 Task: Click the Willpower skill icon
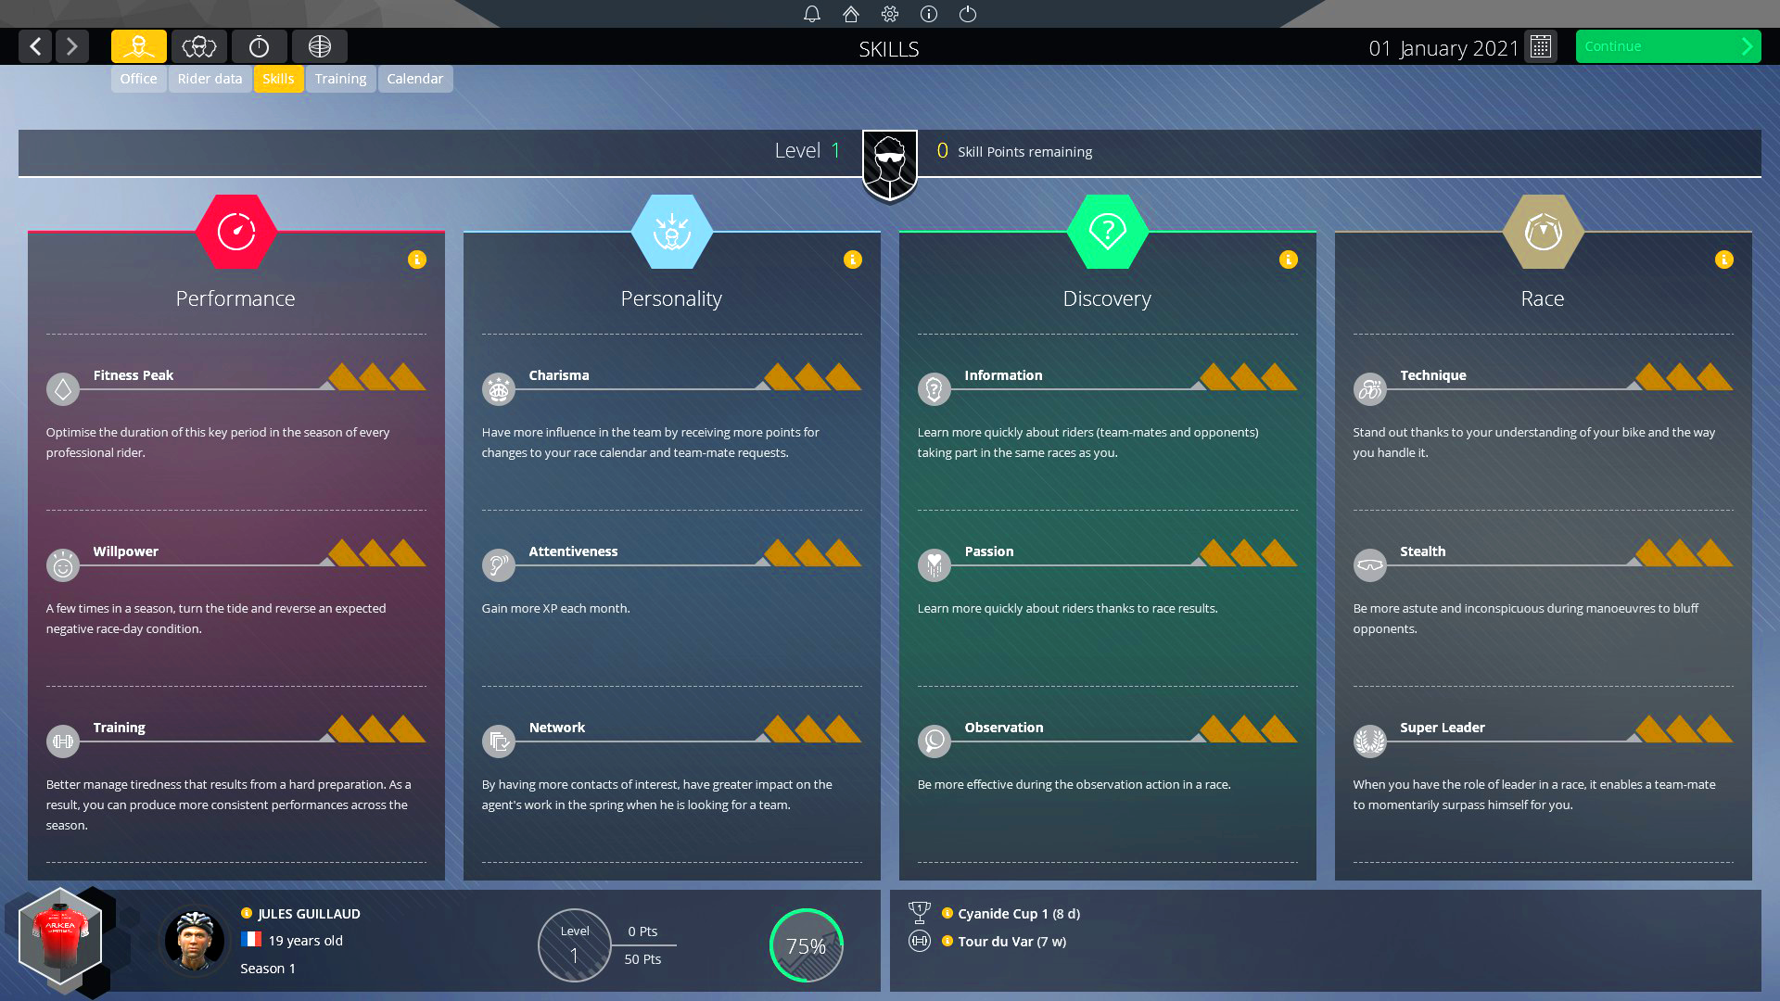coord(62,564)
